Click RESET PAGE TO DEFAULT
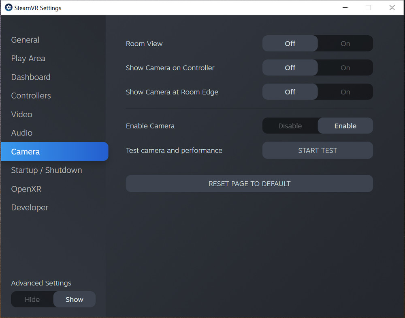The image size is (405, 318). 249,184
